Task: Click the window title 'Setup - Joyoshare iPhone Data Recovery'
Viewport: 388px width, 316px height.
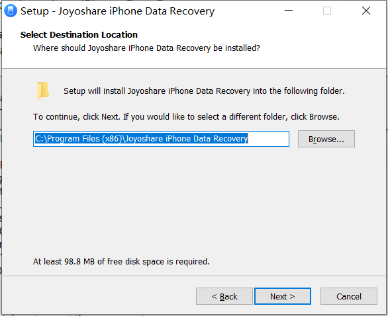Action: point(118,11)
